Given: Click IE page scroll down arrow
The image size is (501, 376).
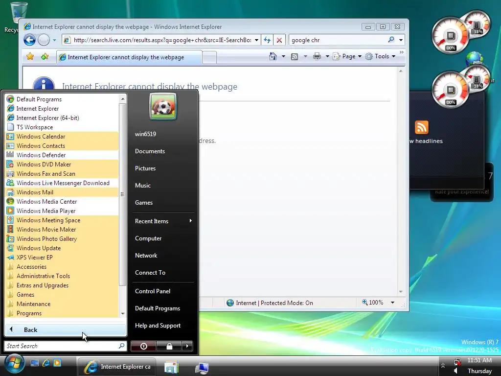Looking at the screenshot, I should pos(401,292).
